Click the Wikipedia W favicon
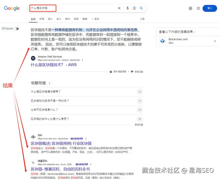This screenshot has height=179, width=219. (x=33, y=163)
